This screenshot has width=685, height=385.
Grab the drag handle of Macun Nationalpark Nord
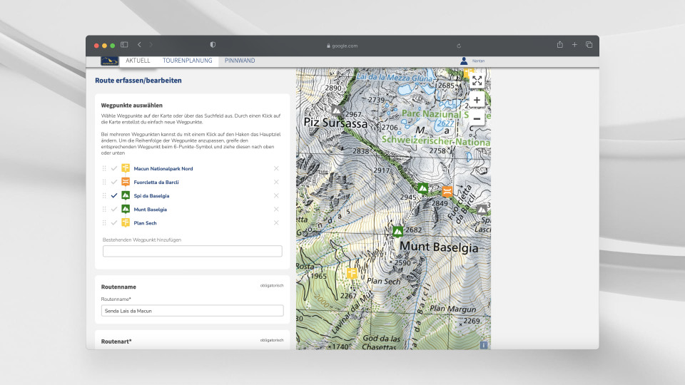[x=104, y=168]
